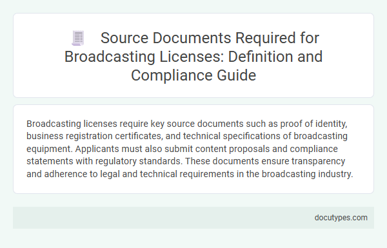Click the heading "Source Documents Required for Broadcasting Licenses"
Screen dimensions: 387x248
[x=193, y=57]
